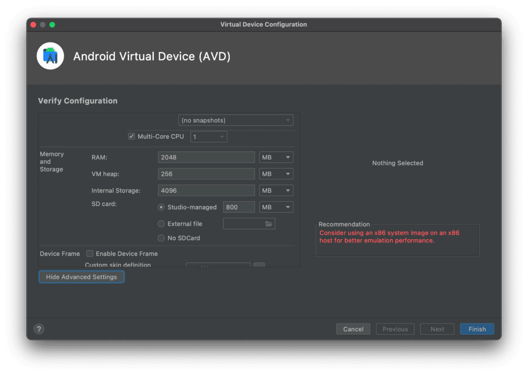Image resolution: width=528 pixels, height=375 pixels.
Task: Open the help question mark button
Action: [x=39, y=329]
